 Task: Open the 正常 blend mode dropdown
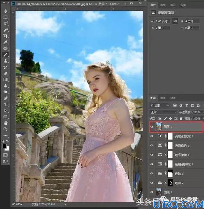163,112
